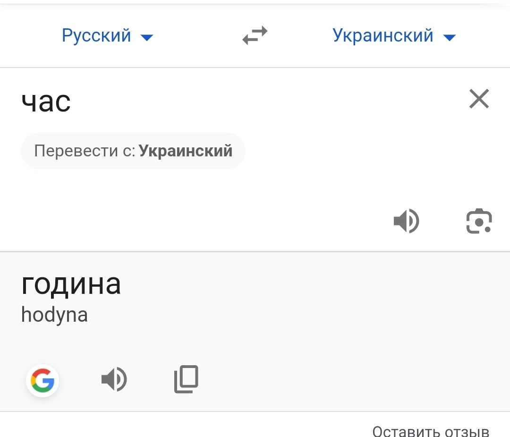
Task: Play audio of the translation година
Action: 114,380
